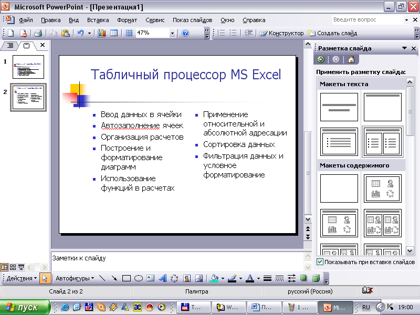This screenshot has height=315, width=420.
Task: Apply Font Color
Action: point(250,278)
